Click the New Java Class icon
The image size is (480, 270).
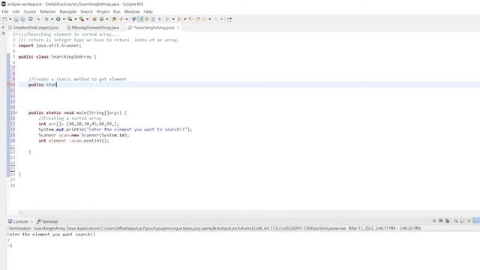(101, 19)
